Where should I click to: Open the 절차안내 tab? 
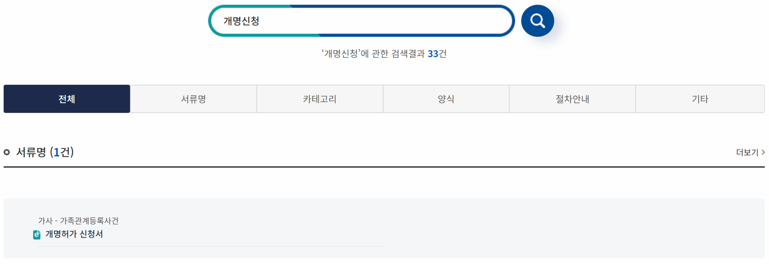572,99
